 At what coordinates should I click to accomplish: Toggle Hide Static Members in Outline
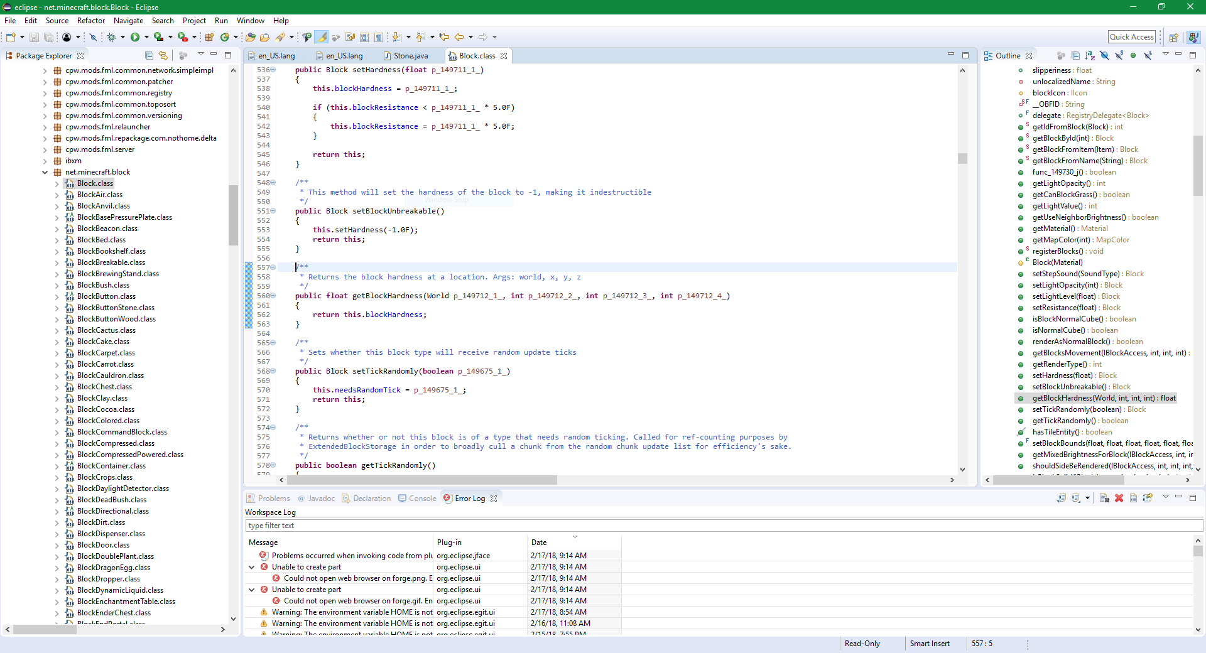coord(1119,56)
